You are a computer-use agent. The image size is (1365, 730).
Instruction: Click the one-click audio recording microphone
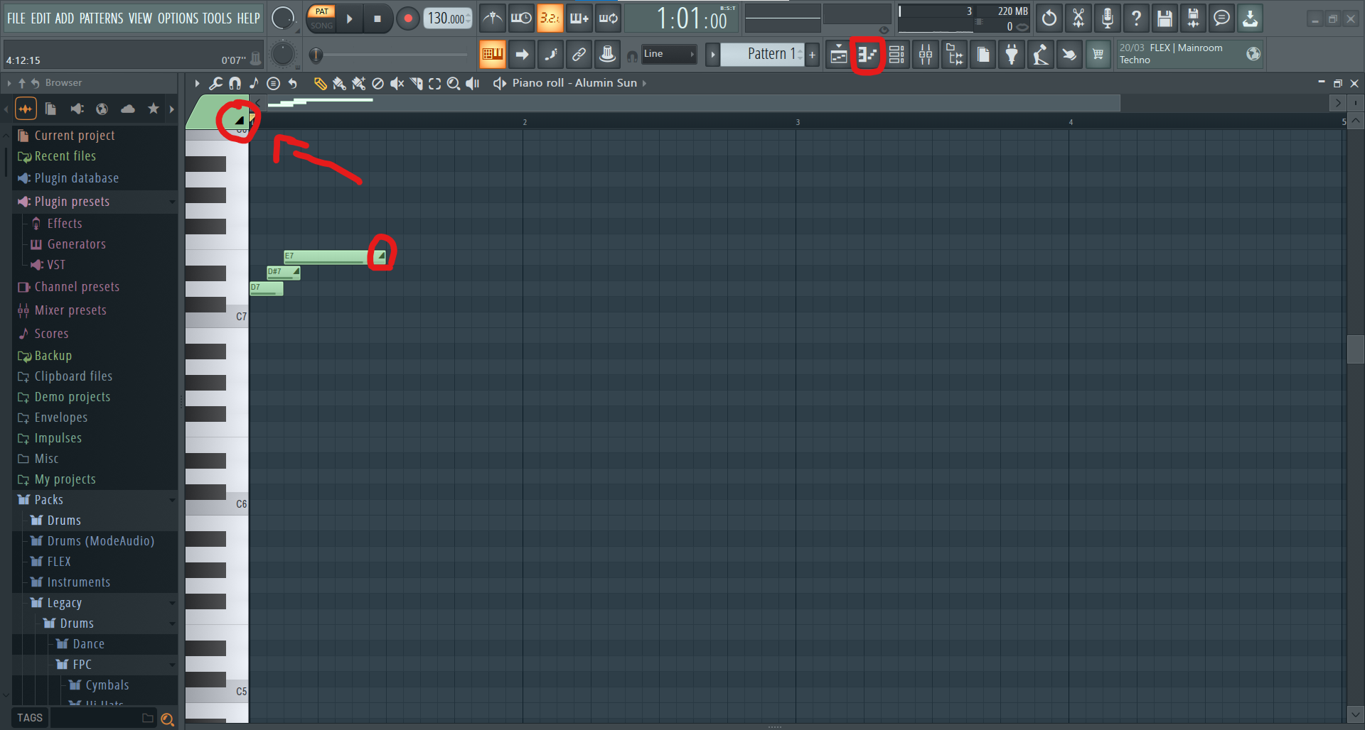coord(1107,18)
